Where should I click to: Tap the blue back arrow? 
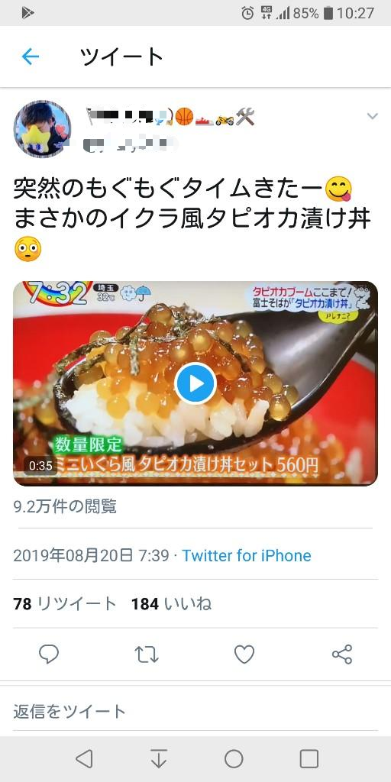click(31, 57)
